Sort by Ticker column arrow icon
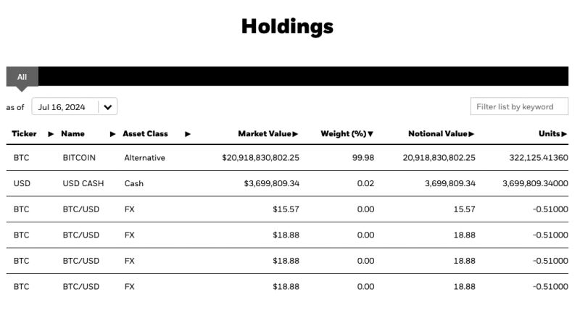The height and width of the screenshot is (318, 580). [x=51, y=134]
